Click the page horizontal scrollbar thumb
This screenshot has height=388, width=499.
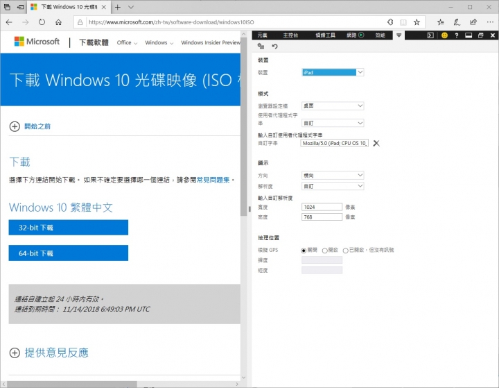tap(72, 384)
